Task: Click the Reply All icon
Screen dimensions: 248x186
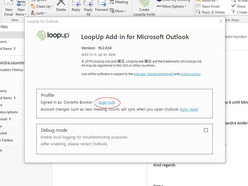Action: 88,4
